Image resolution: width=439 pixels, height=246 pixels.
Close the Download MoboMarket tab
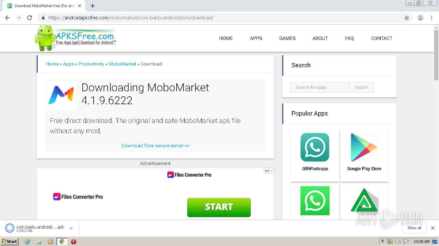pos(80,6)
